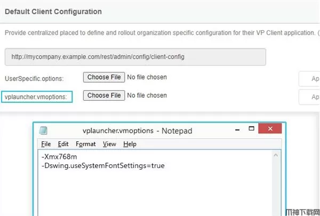Click the highlighted vplauncher.vmoptions label
The height and width of the screenshot is (216, 320).
[35, 96]
